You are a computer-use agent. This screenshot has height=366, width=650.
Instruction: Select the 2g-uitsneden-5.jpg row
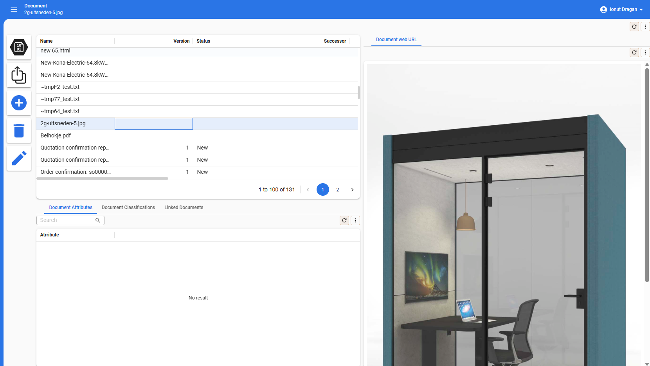[197, 123]
